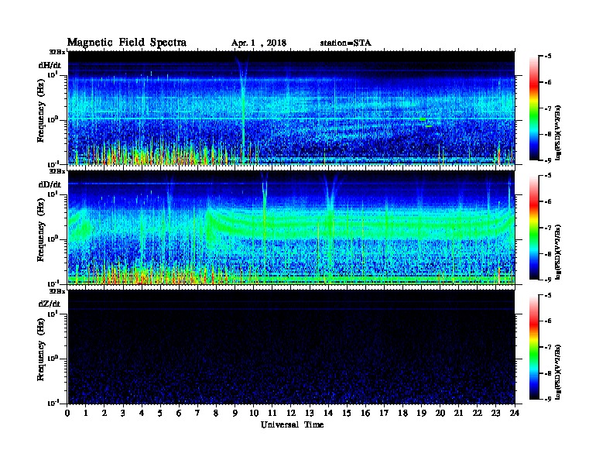Viewport: 613px width, 474px height.
Task: Click the "station=STA" label
Action: coord(346,43)
